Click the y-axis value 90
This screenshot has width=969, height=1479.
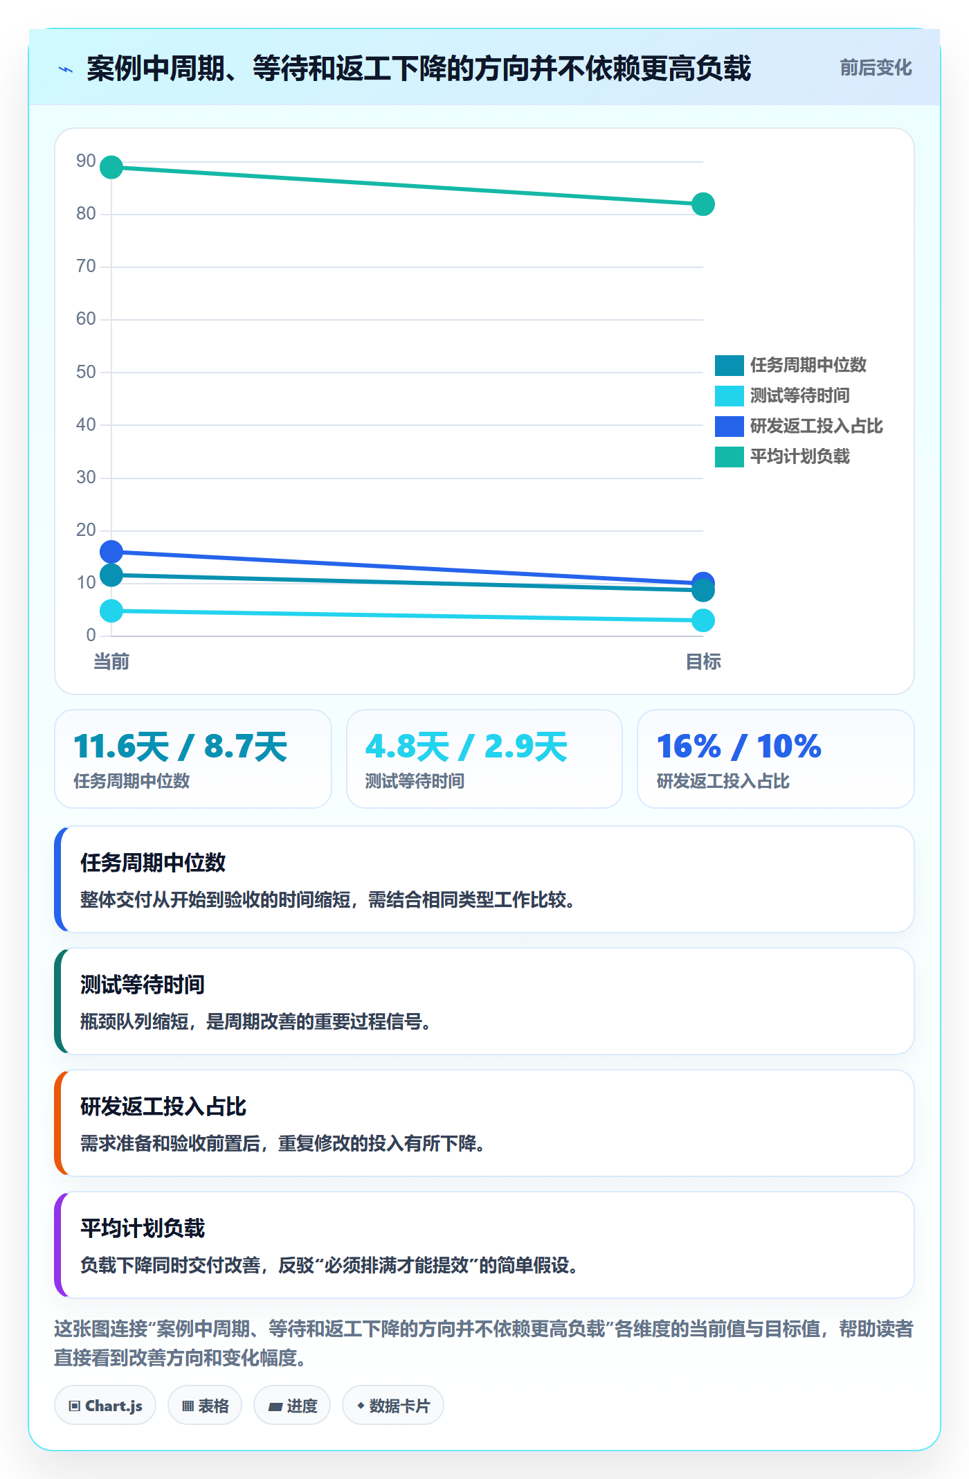[x=86, y=161]
